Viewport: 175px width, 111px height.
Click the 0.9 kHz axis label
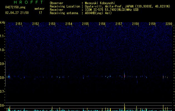point(2,64)
